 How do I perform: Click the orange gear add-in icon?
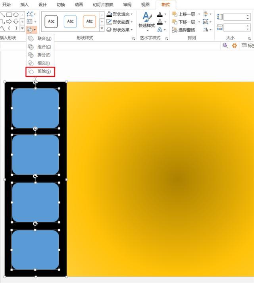tap(234, 45)
